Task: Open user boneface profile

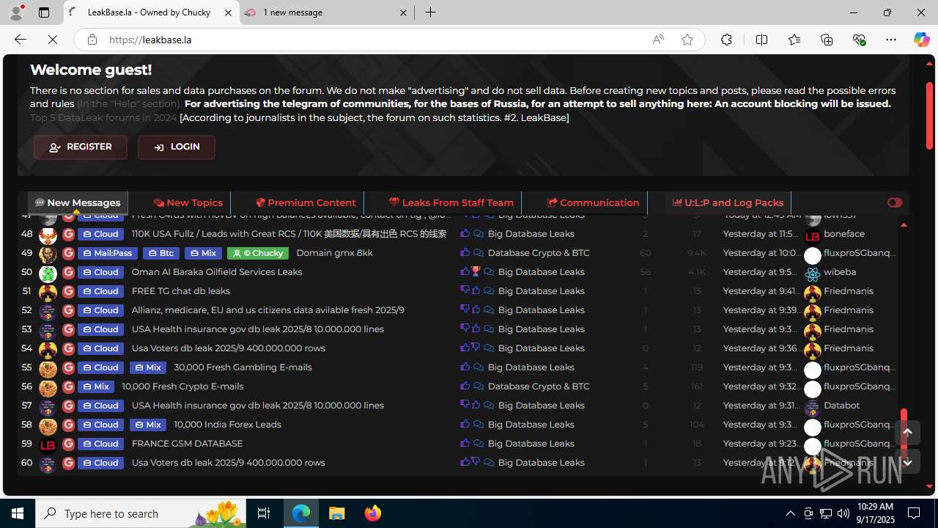Action: pyautogui.click(x=844, y=233)
